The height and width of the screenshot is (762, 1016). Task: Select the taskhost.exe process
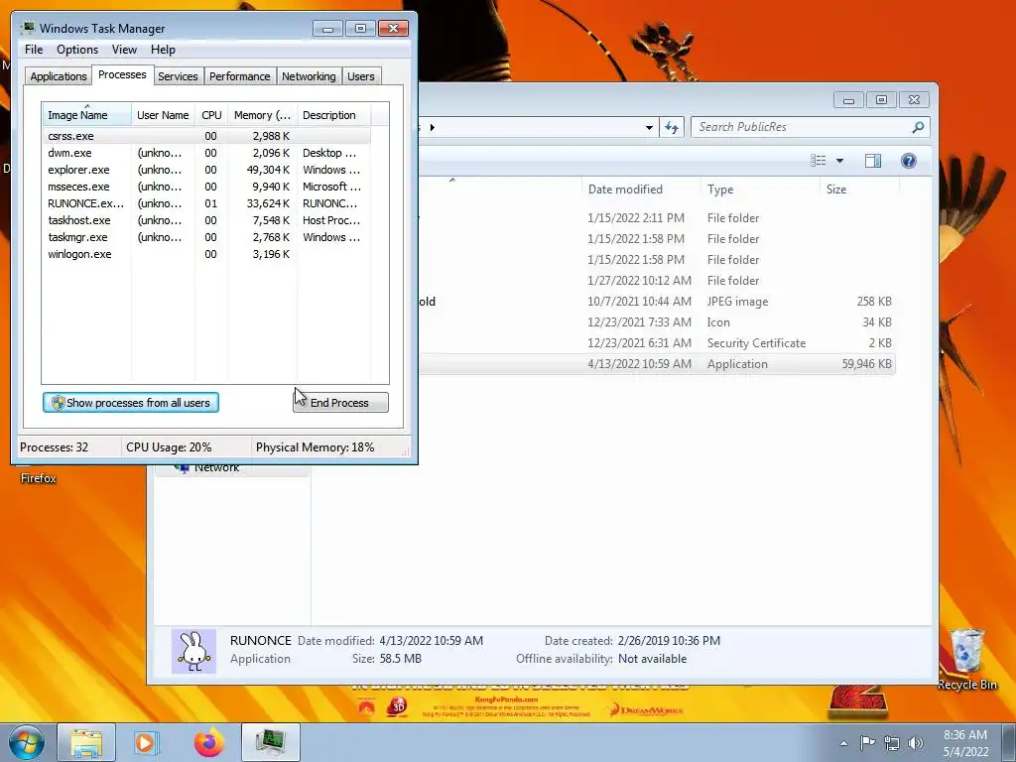[x=206, y=220]
